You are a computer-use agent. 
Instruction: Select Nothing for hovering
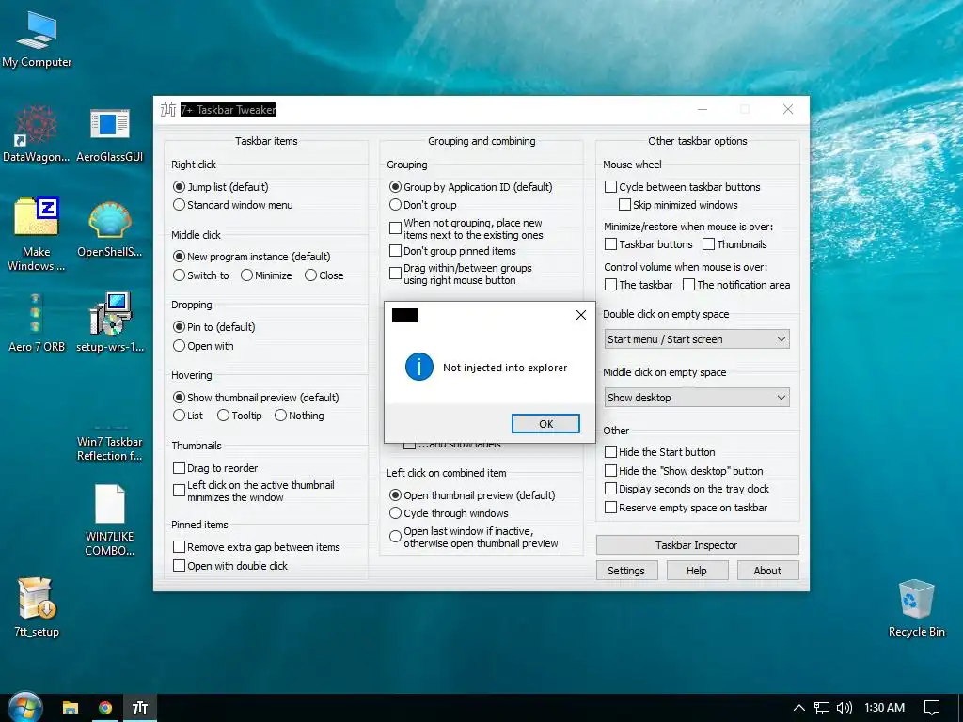pyautogui.click(x=299, y=416)
